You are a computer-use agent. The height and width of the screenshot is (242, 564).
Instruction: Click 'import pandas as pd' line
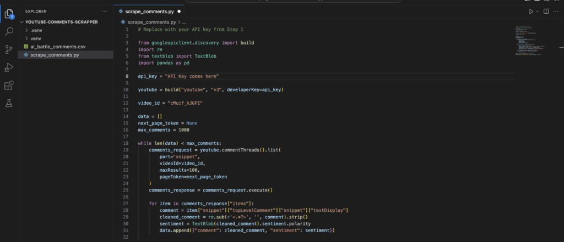pyautogui.click(x=164, y=63)
